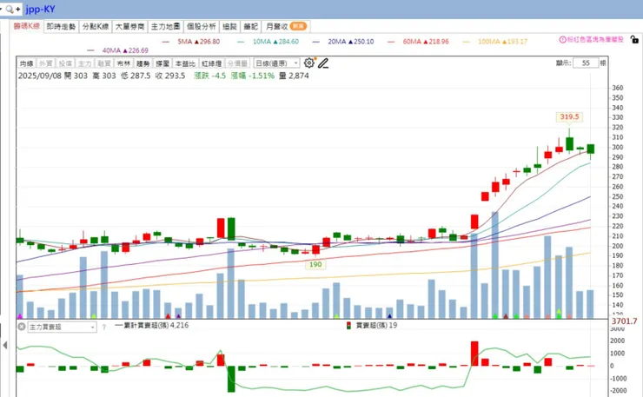Toggle the 分價量 overlay button
643x397 pixels.
pos(237,63)
